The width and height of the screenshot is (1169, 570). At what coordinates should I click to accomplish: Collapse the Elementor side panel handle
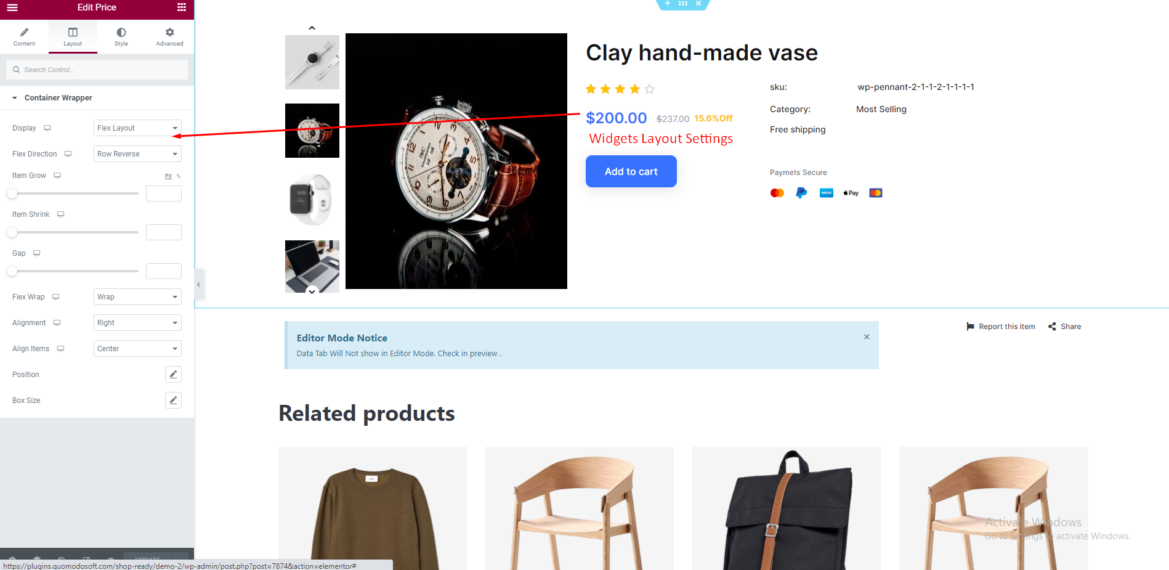coord(199,285)
